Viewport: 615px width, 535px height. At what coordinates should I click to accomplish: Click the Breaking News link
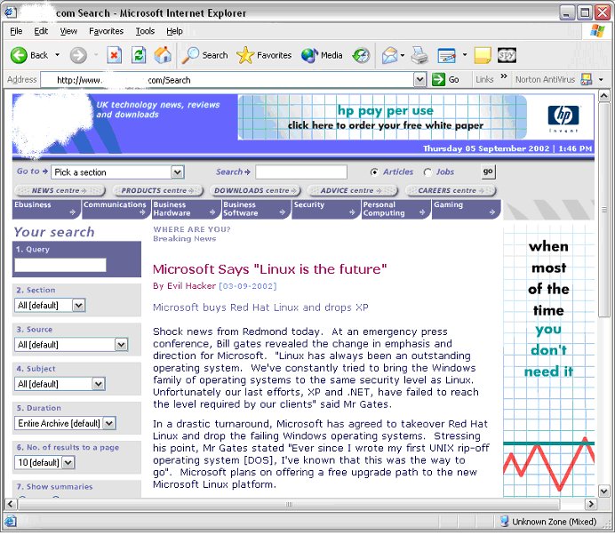tap(184, 239)
